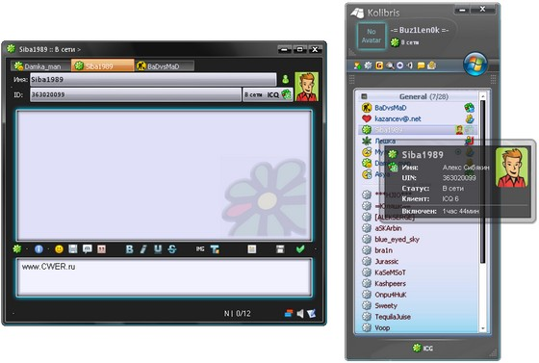The width and height of the screenshot is (539, 363).
Task: Click the add contact icon in Kolibris toolbar
Action: point(357,65)
